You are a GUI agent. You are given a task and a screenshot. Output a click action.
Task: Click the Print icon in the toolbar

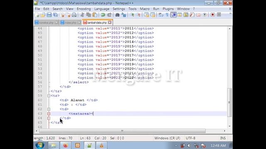(x=74, y=15)
